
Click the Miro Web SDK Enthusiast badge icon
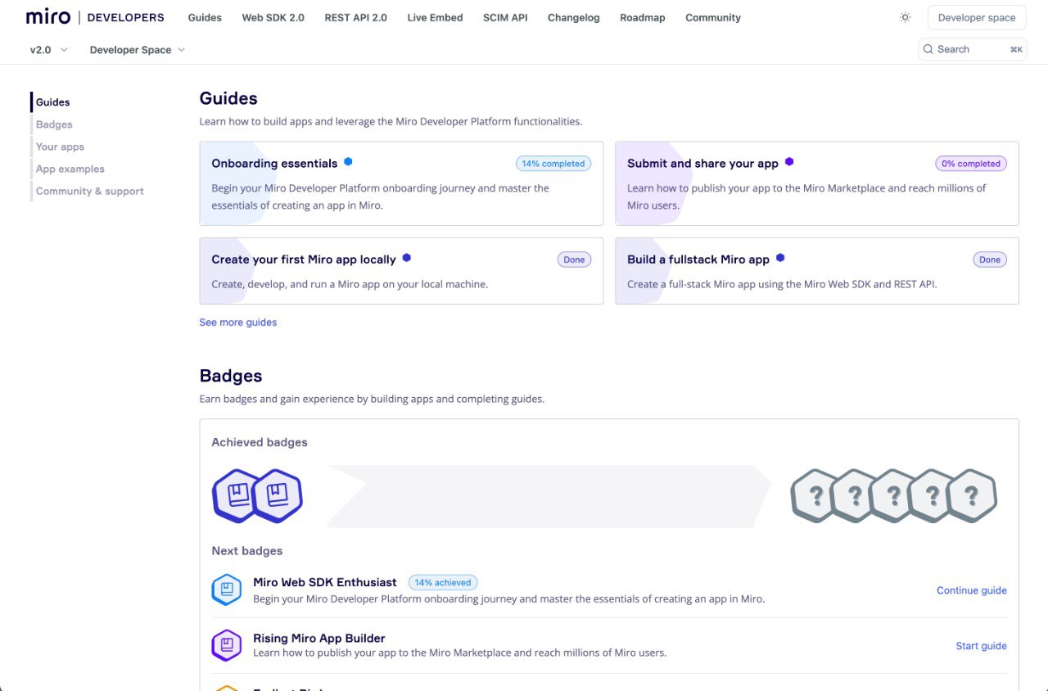pos(227,589)
